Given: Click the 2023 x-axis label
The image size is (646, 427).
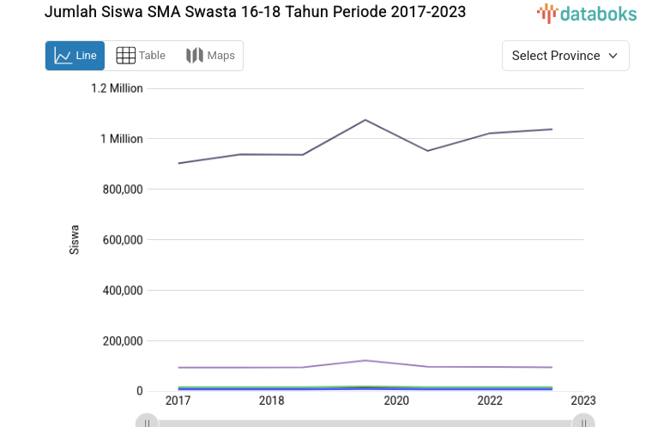Looking at the screenshot, I should pos(583,400).
